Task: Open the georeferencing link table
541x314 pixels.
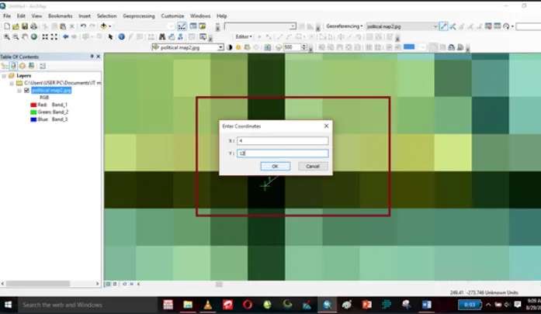Action: (497, 26)
